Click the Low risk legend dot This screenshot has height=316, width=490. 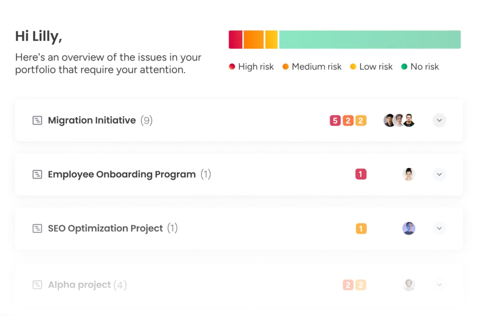[x=353, y=66]
